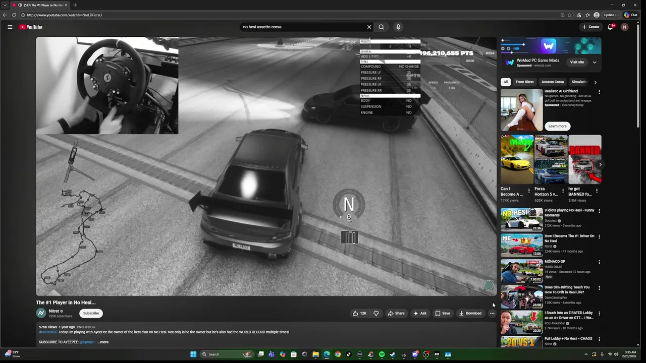The width and height of the screenshot is (646, 363).
Task: Reload the page
Action: (x=14, y=15)
